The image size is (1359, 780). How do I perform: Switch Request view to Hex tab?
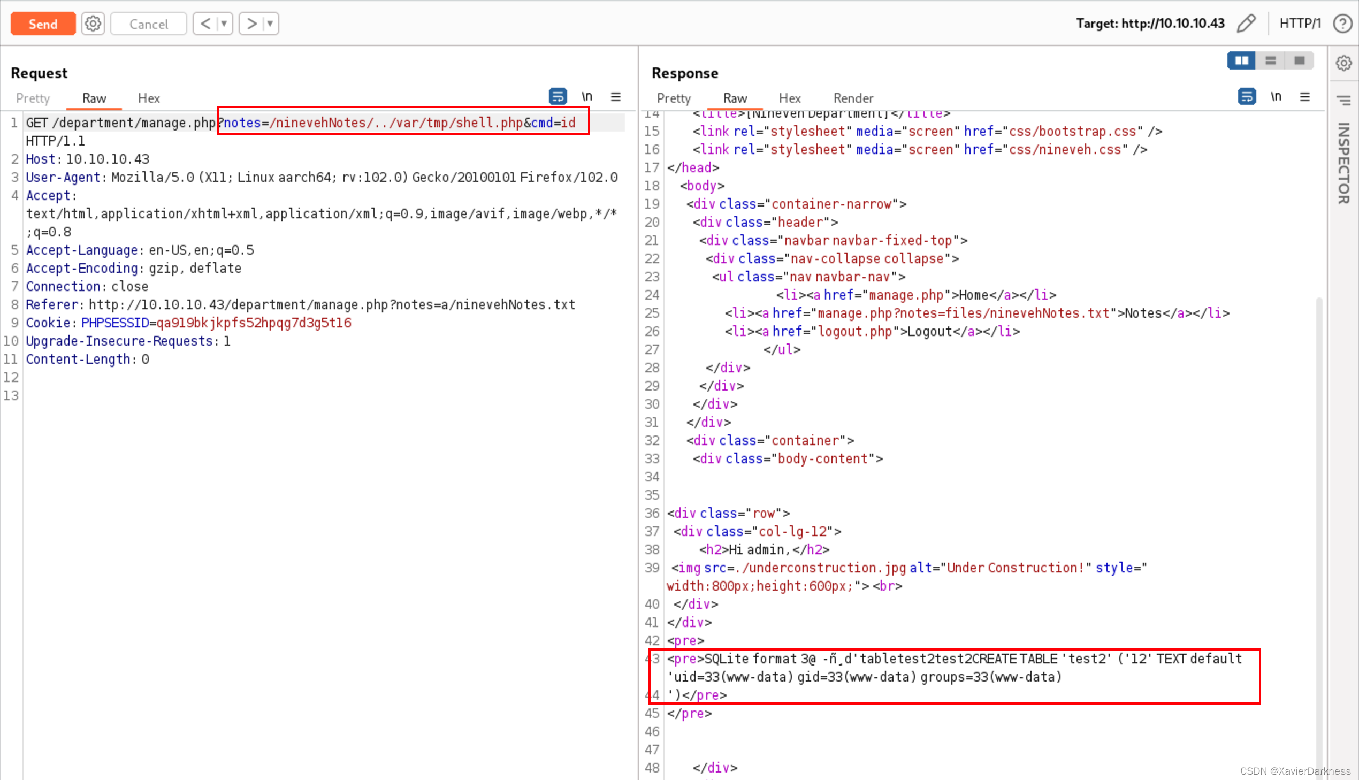coord(148,98)
